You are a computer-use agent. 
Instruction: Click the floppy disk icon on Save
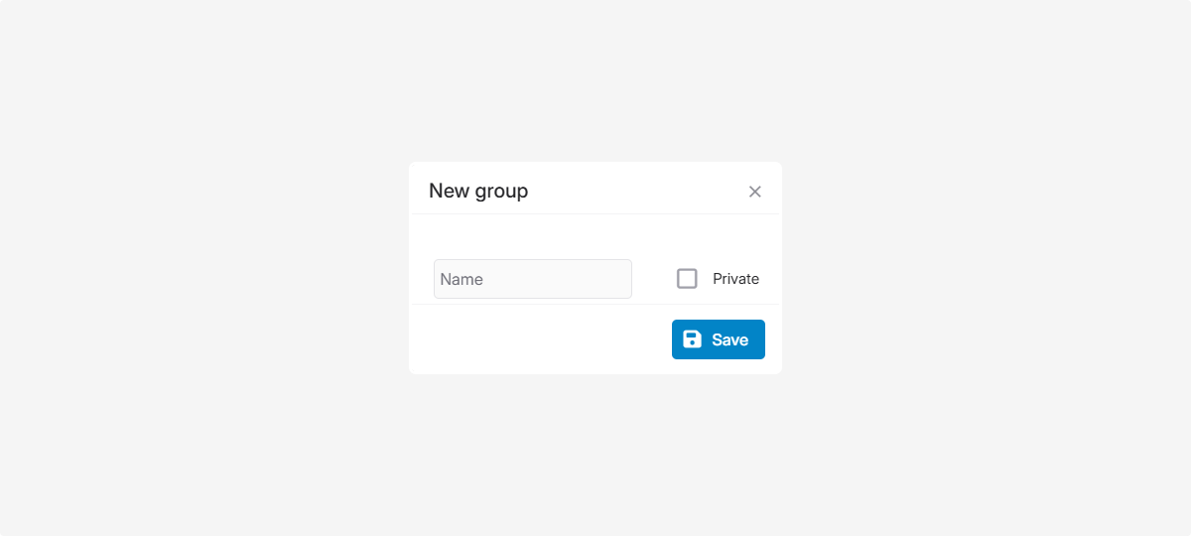coord(693,339)
